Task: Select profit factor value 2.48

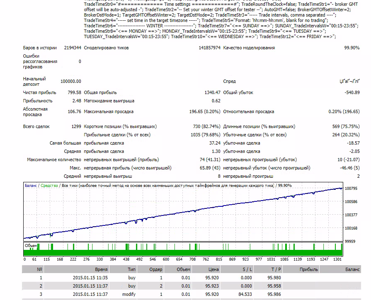Action: (77, 101)
